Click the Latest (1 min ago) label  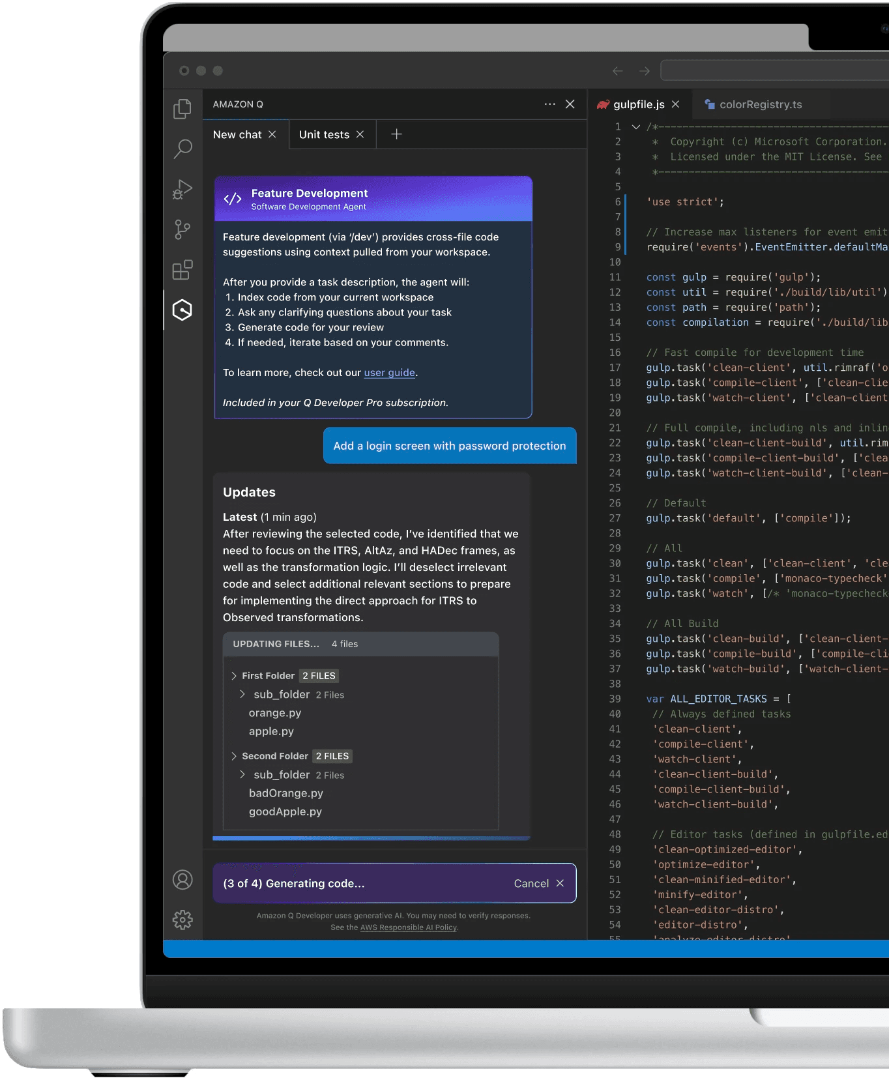(x=270, y=517)
